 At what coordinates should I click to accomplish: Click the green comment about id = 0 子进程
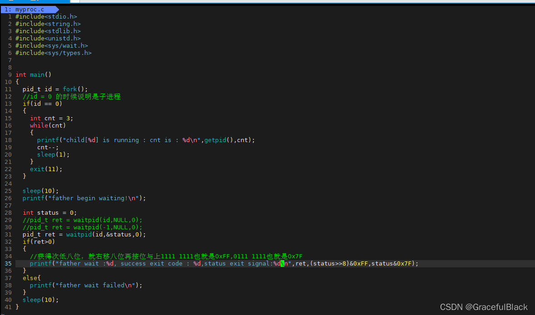[x=72, y=97]
